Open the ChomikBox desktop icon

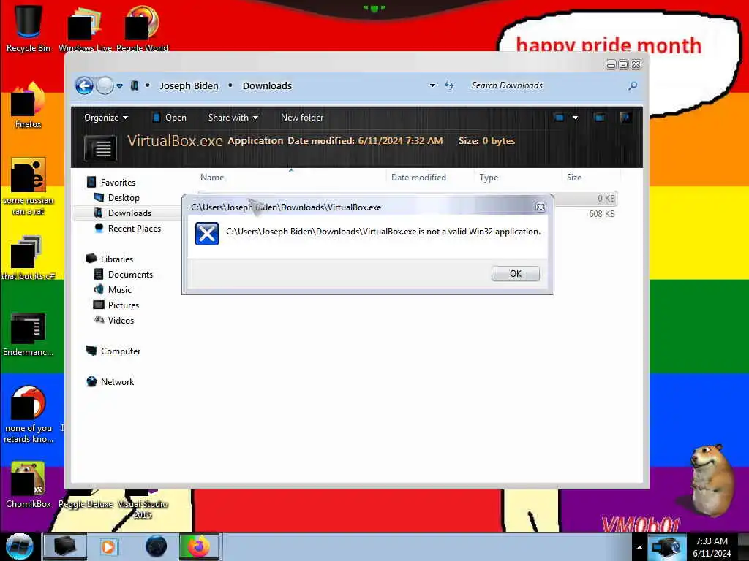pyautogui.click(x=29, y=485)
